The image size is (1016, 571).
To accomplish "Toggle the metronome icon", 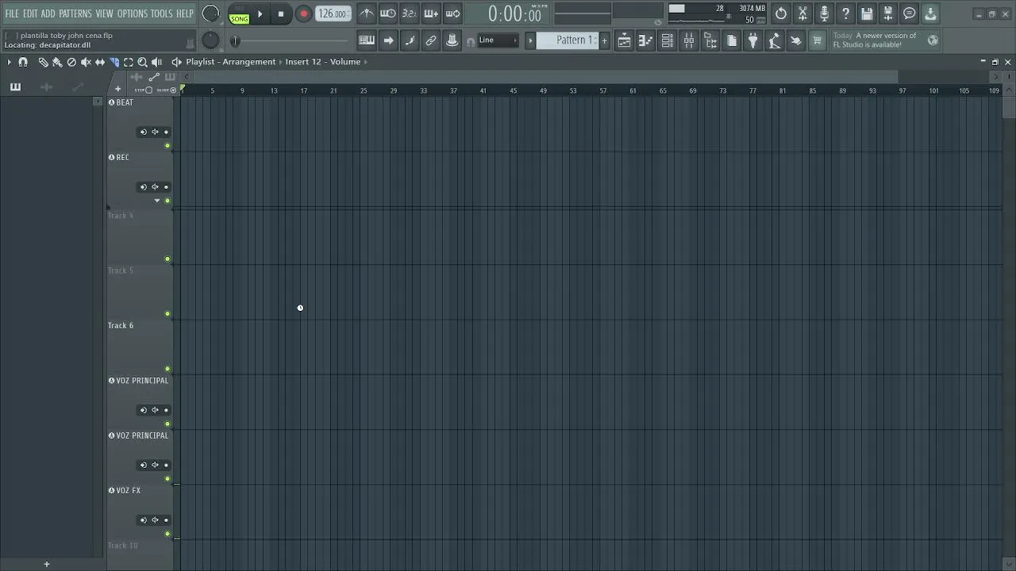I will 367,13.
